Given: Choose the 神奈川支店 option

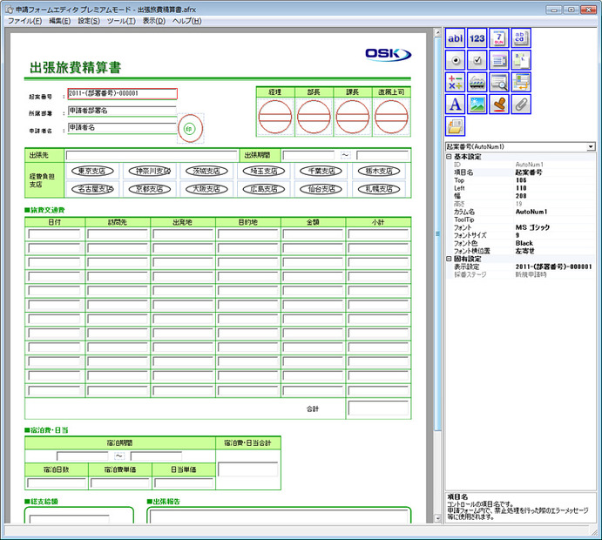Looking at the screenshot, I should point(150,172).
